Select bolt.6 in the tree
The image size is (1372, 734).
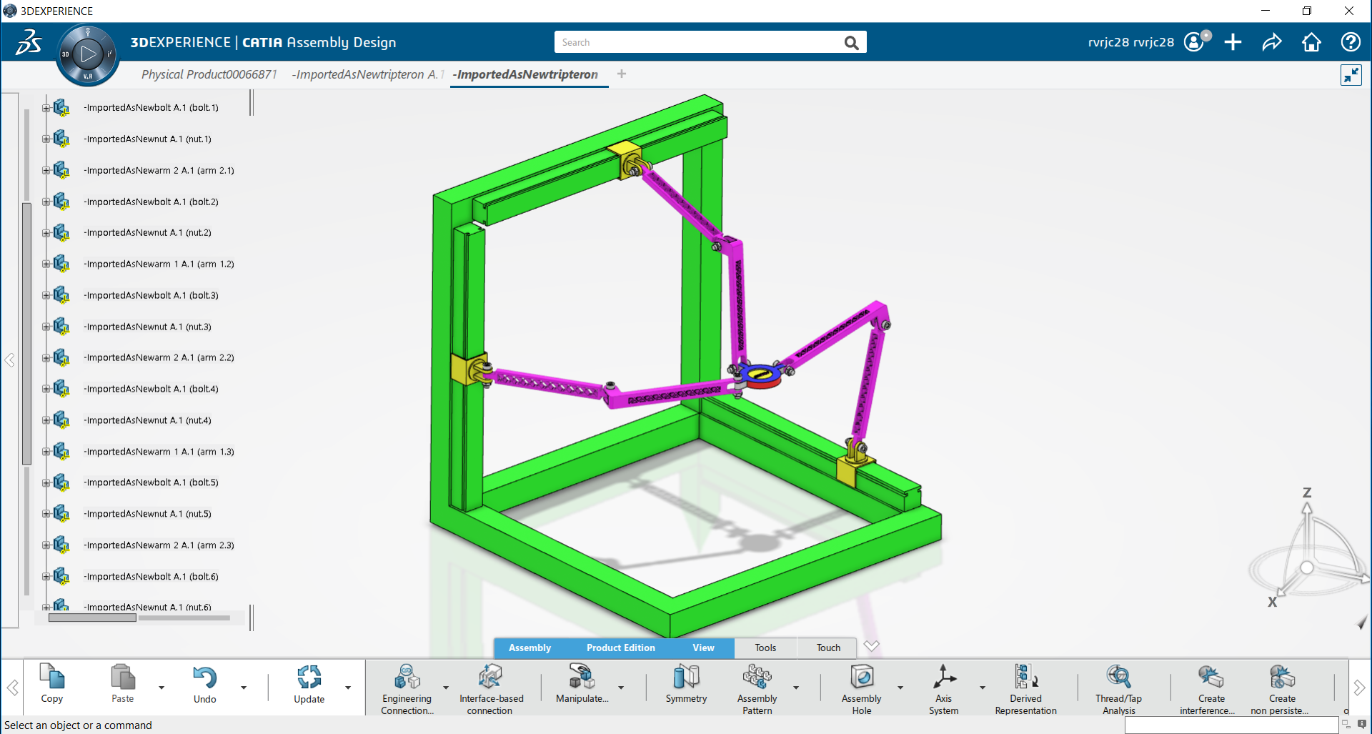151,577
